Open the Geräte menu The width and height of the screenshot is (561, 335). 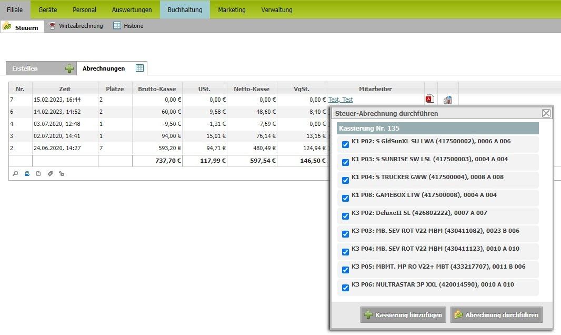(47, 9)
